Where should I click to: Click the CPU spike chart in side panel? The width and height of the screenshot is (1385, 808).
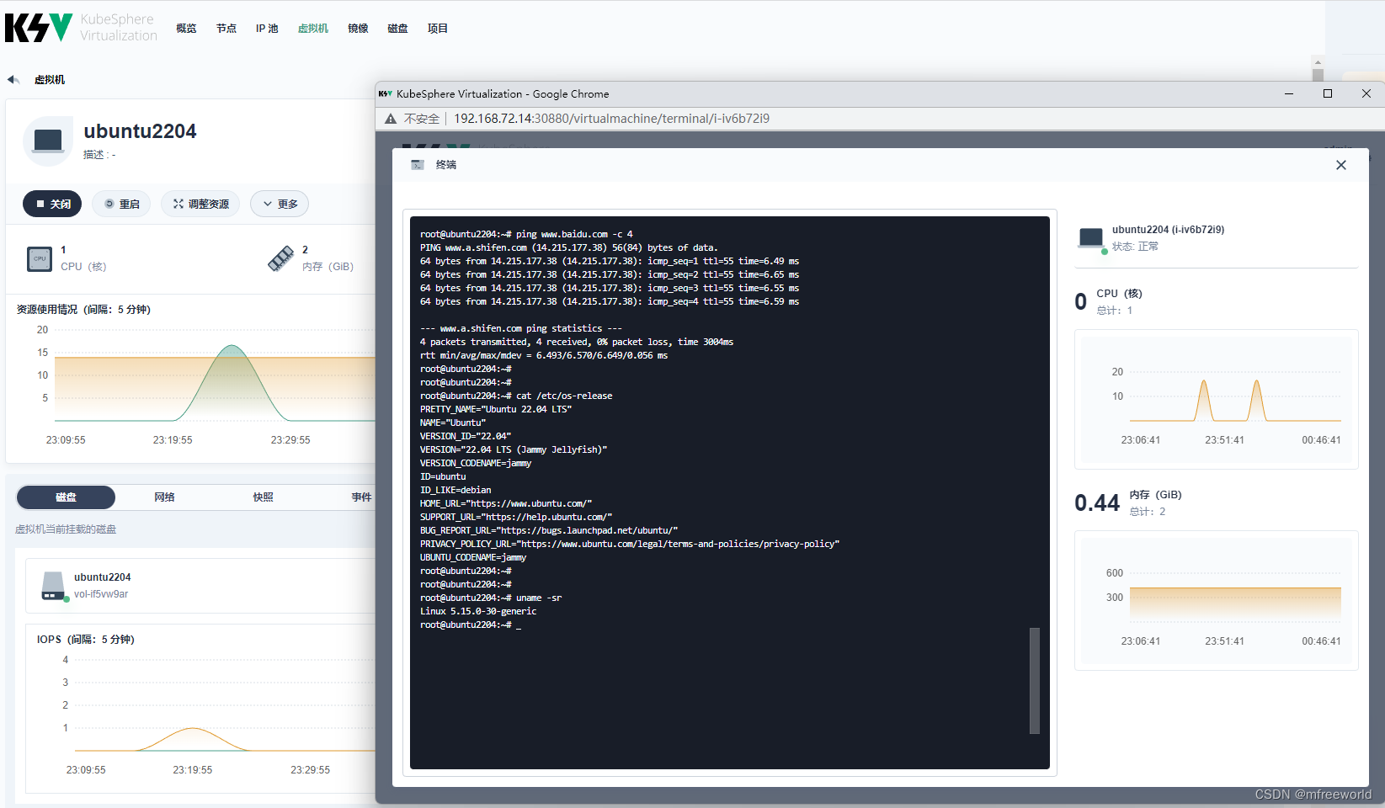pyautogui.click(x=1217, y=399)
